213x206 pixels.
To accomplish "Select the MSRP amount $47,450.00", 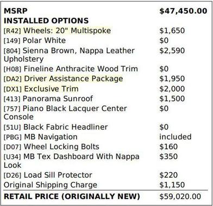I will 183,11.
